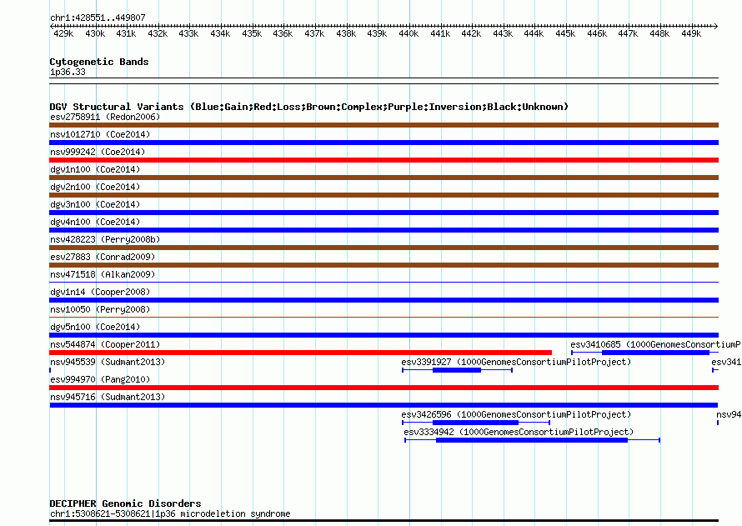The height and width of the screenshot is (526, 742).
Task: Select the dgv3n100 (Coe2014) blue bar
Action: [384, 213]
